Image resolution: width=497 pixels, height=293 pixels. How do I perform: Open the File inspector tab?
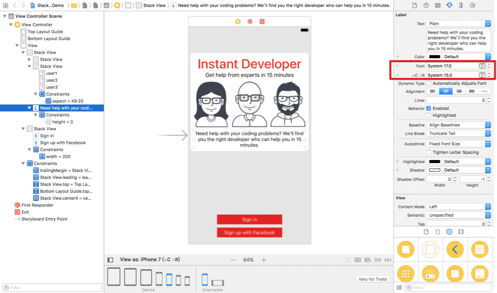414,5
